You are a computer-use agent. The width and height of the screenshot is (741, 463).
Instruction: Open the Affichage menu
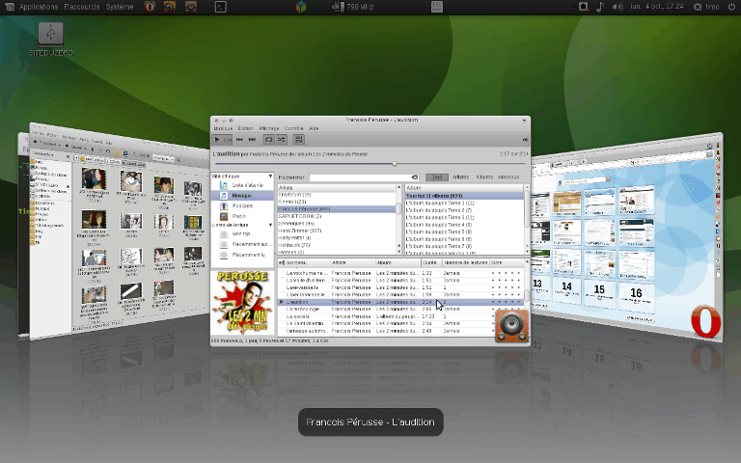(x=269, y=128)
